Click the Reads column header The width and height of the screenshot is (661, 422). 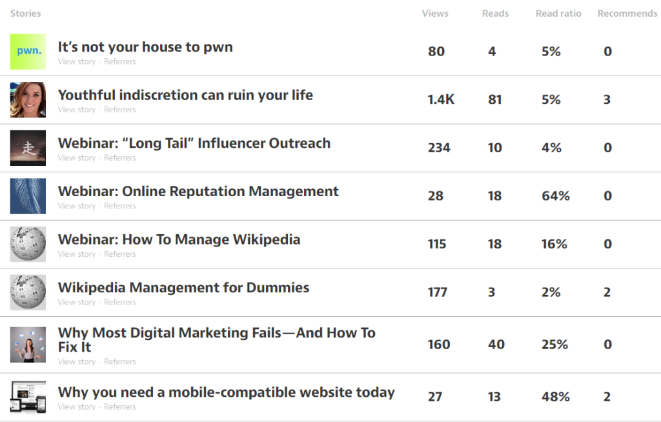[495, 14]
